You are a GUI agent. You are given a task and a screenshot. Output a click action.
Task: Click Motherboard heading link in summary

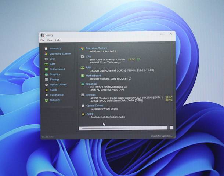click(93, 76)
